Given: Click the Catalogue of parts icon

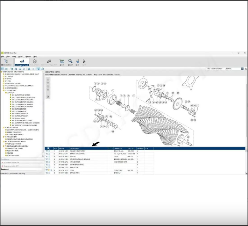Looking at the screenshot, I should (x=22, y=62).
